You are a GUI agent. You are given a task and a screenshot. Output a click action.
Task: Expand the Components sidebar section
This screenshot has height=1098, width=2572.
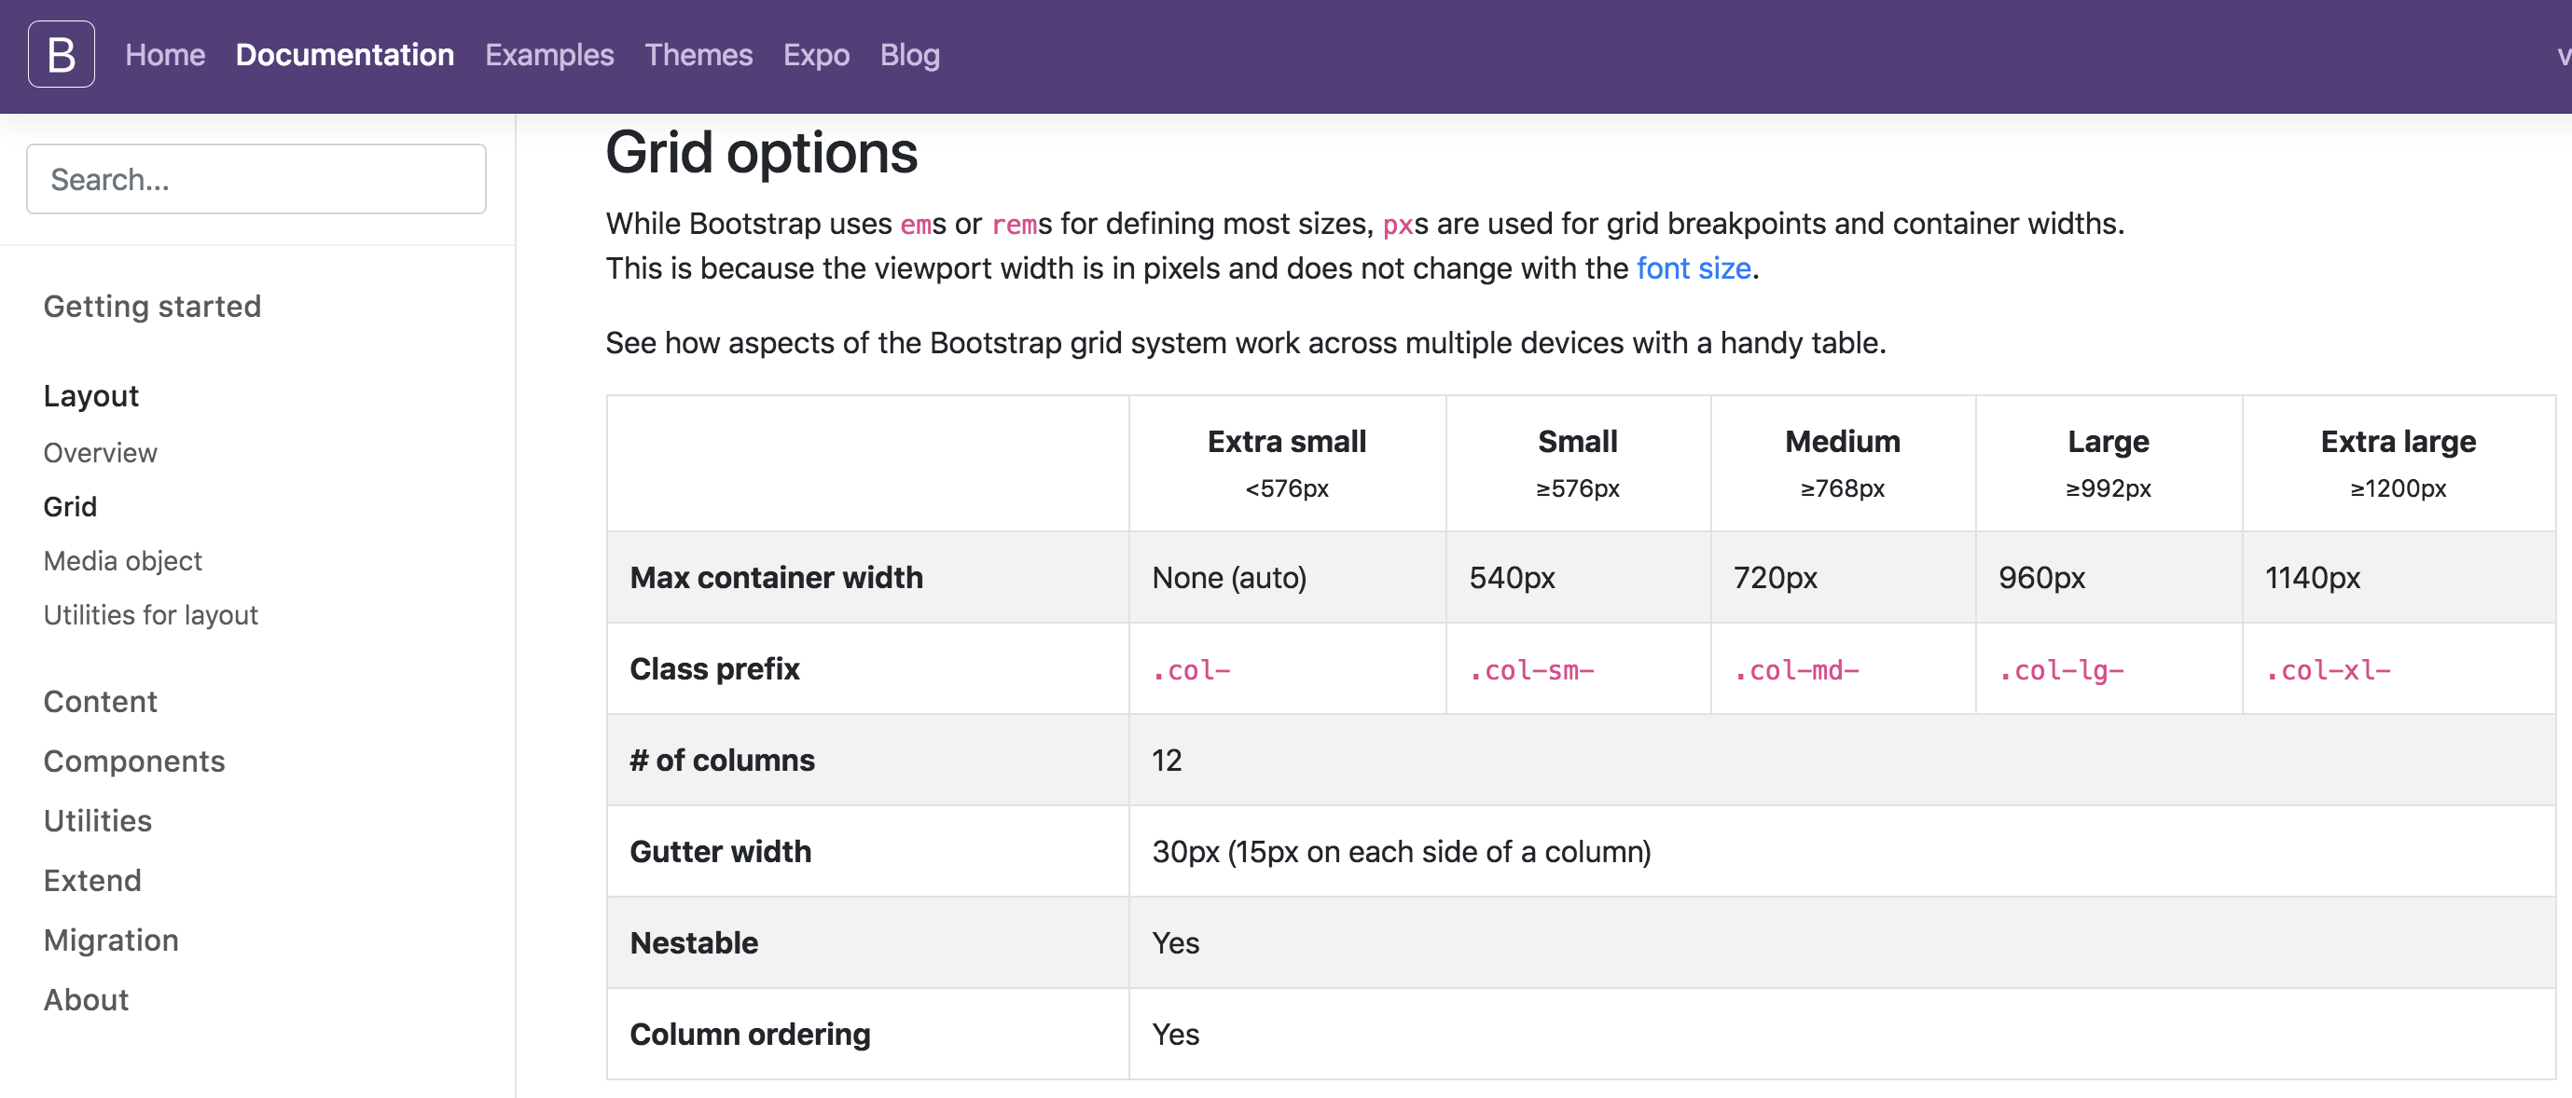(133, 762)
